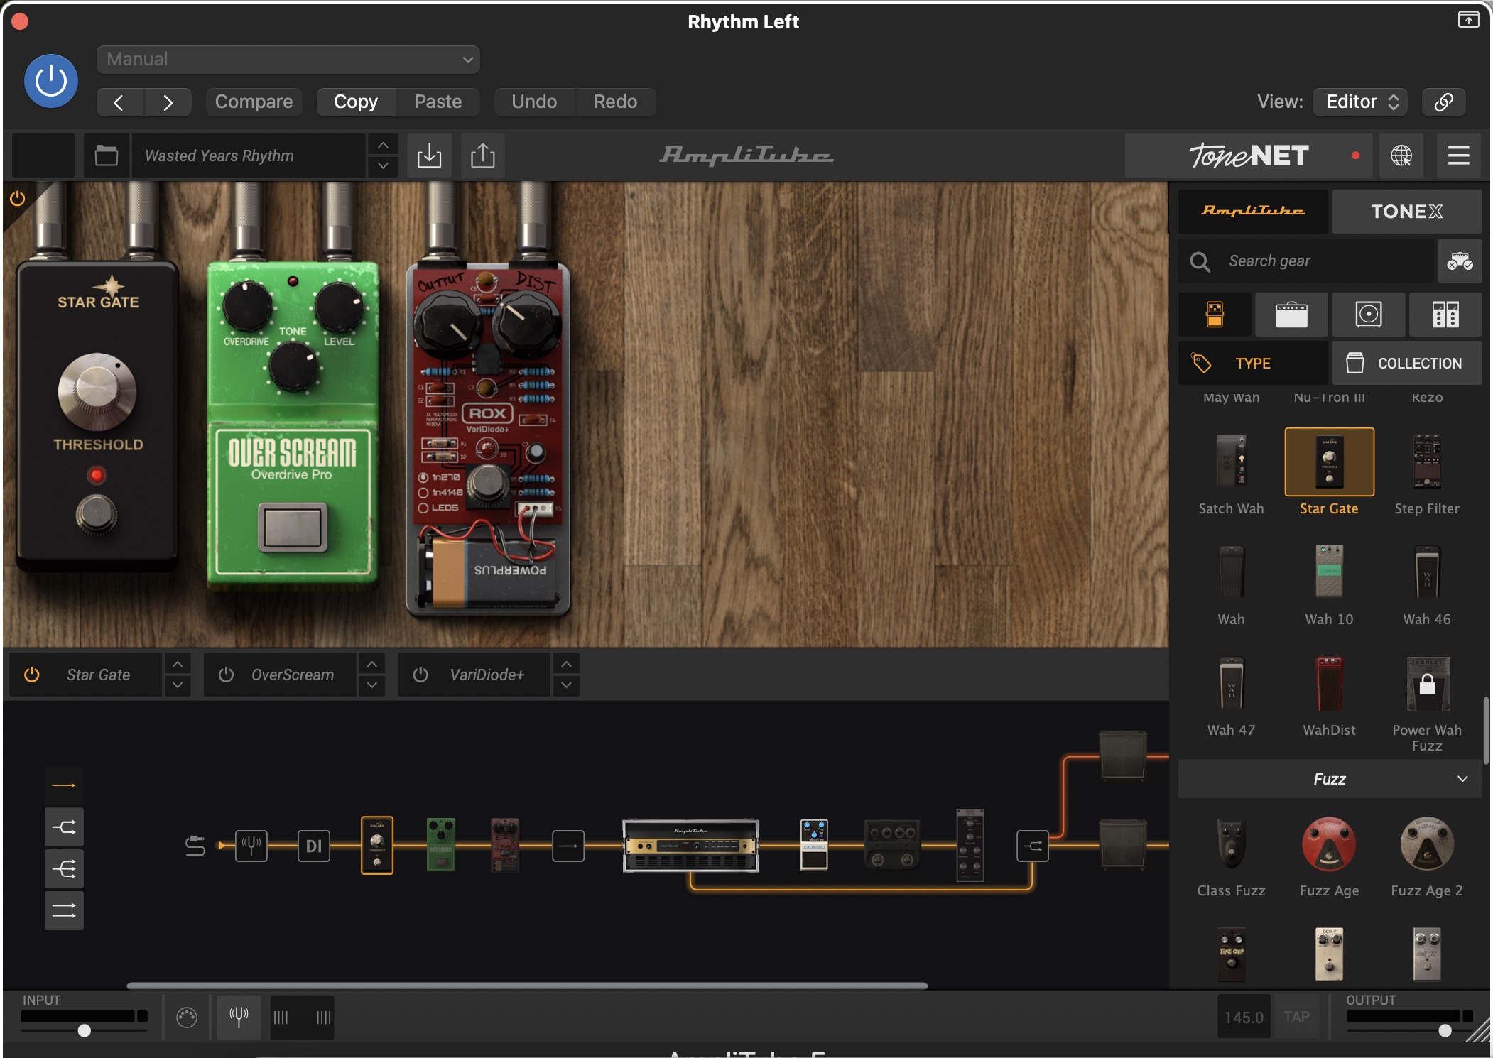Screen dimensions: 1493x1058
Task: Open the Manual preset dropdown
Action: click(288, 59)
